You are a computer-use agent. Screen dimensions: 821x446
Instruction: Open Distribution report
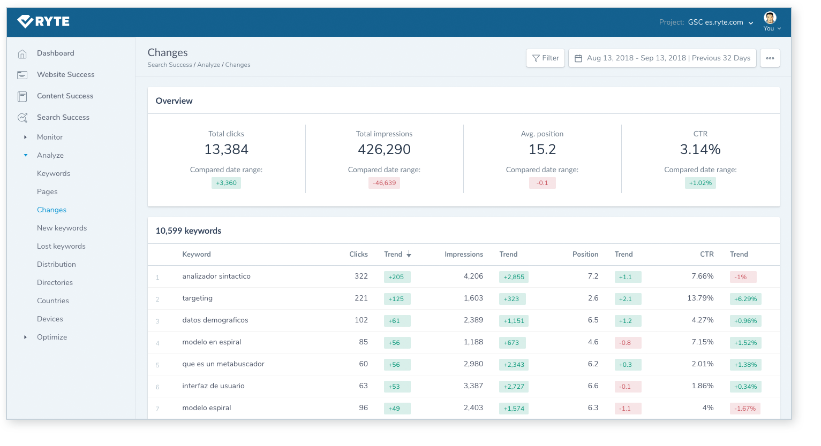[x=56, y=265]
